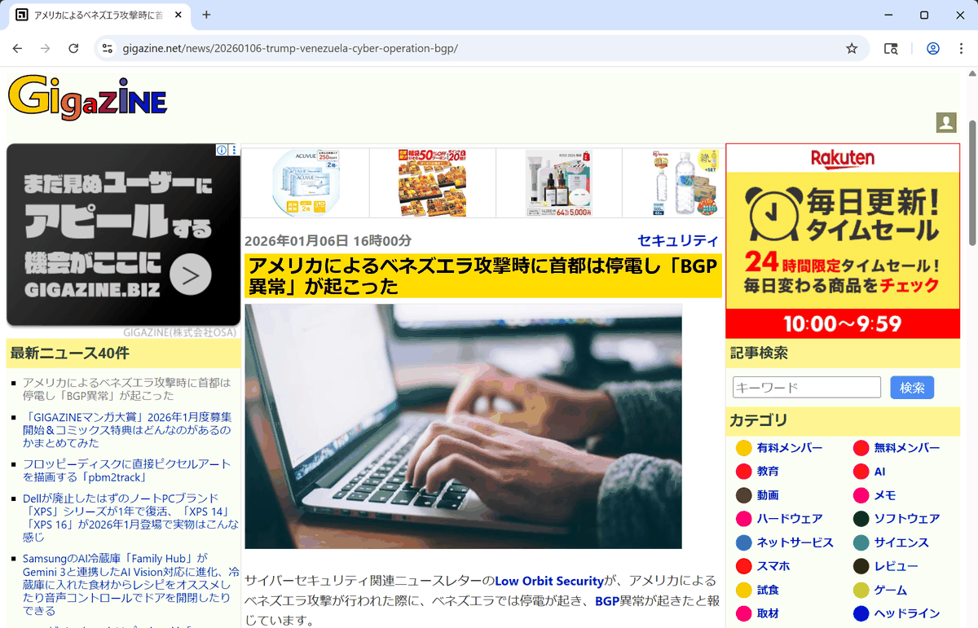Open the Google Lens search icon
The image size is (978, 628).
(891, 48)
